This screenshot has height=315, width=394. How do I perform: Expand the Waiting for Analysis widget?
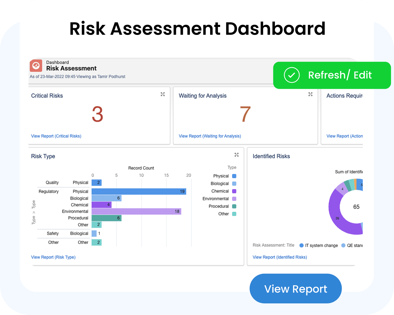310,94
